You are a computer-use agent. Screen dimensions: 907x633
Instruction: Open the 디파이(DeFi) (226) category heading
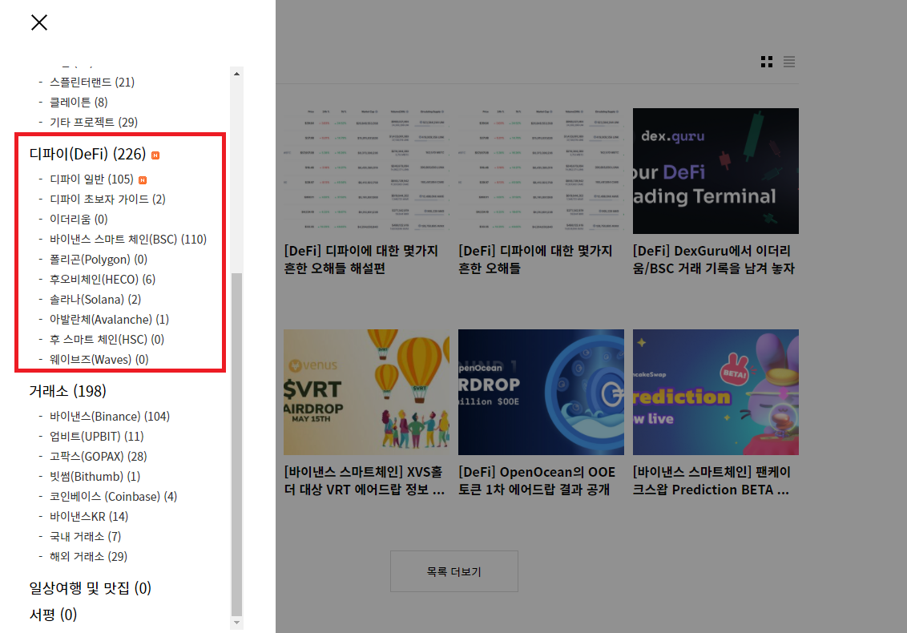(87, 154)
